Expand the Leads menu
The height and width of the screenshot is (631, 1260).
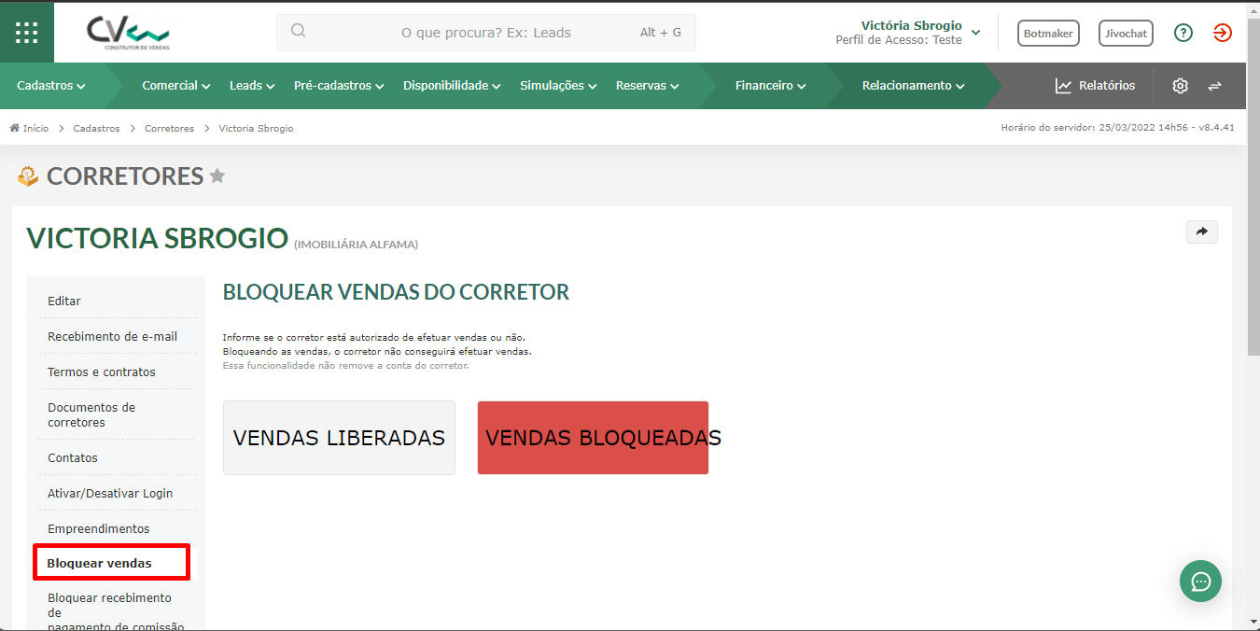(252, 86)
